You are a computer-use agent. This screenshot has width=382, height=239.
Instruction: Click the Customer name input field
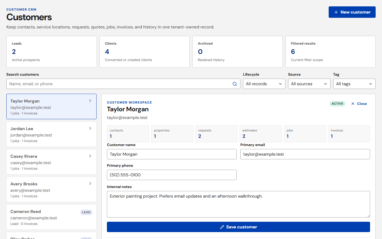[x=172, y=154]
